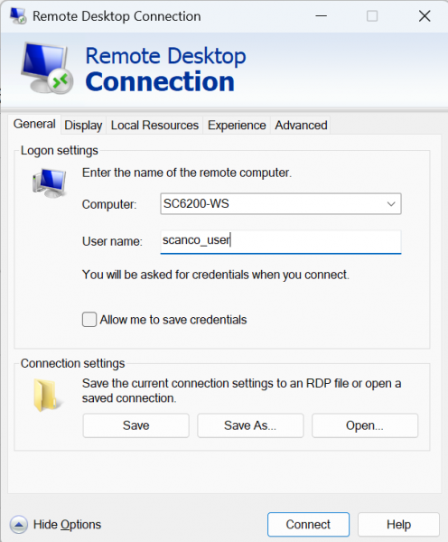Switch to the General tab

pyautogui.click(x=34, y=124)
